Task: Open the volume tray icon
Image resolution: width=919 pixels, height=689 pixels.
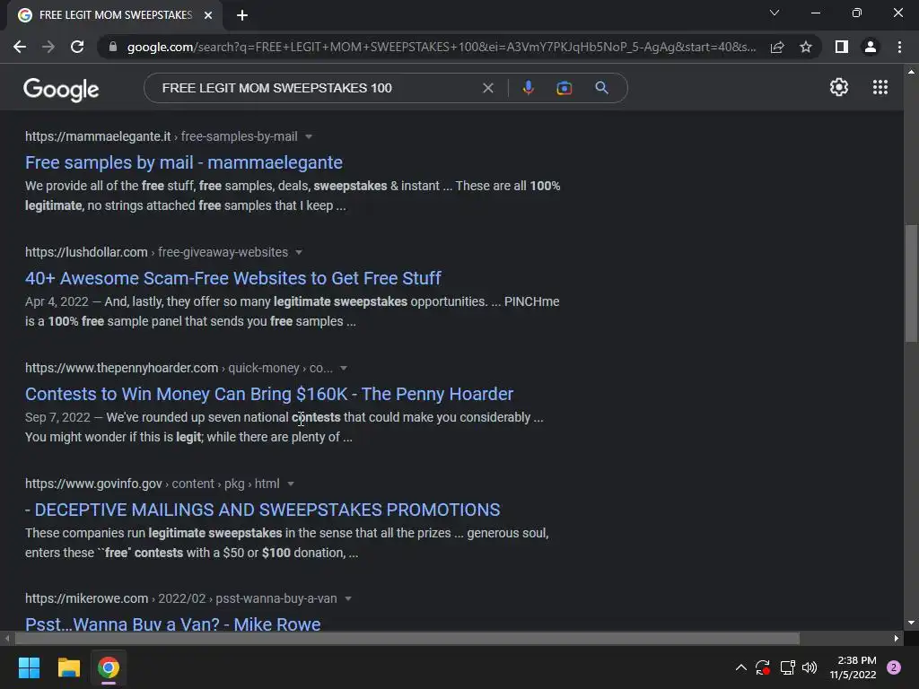Action: click(810, 667)
